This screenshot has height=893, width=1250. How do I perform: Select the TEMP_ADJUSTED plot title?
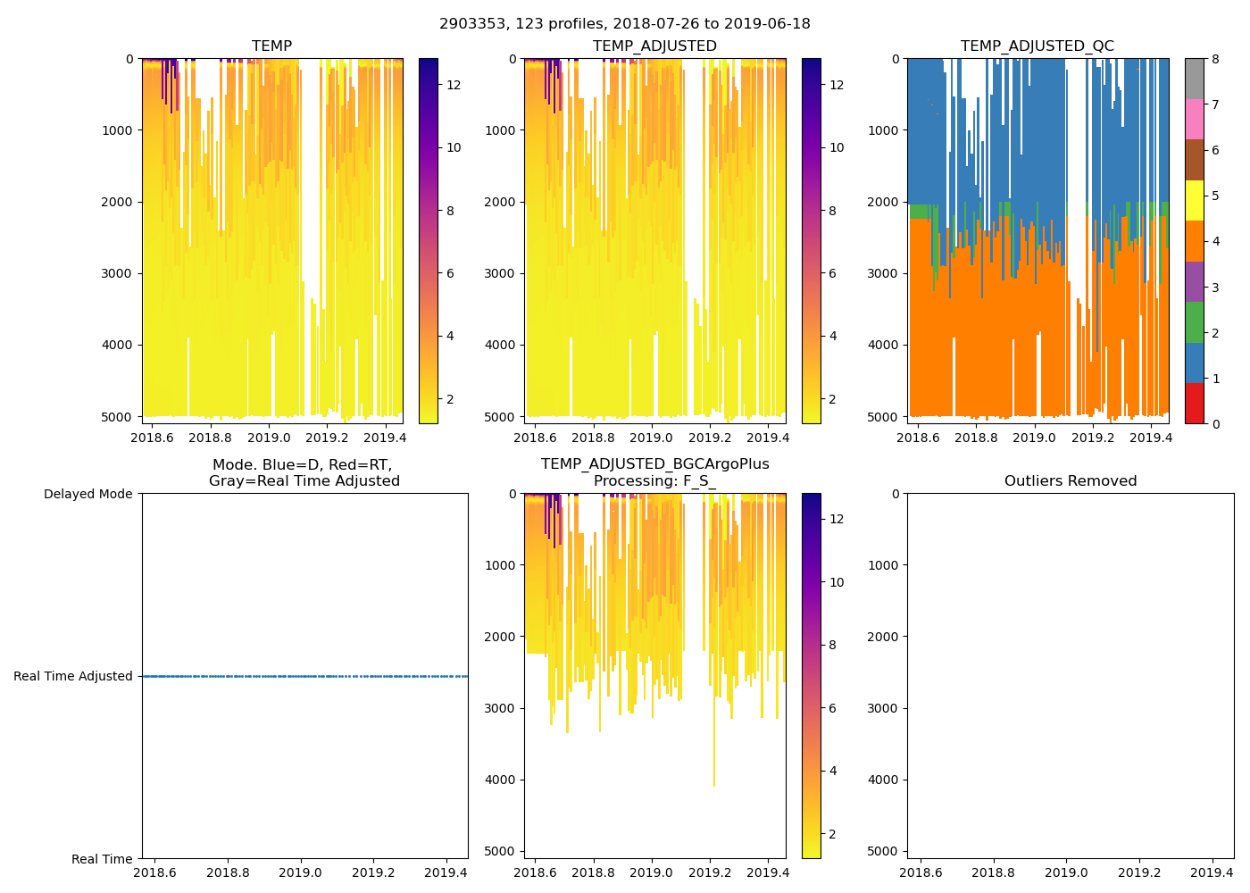click(654, 46)
